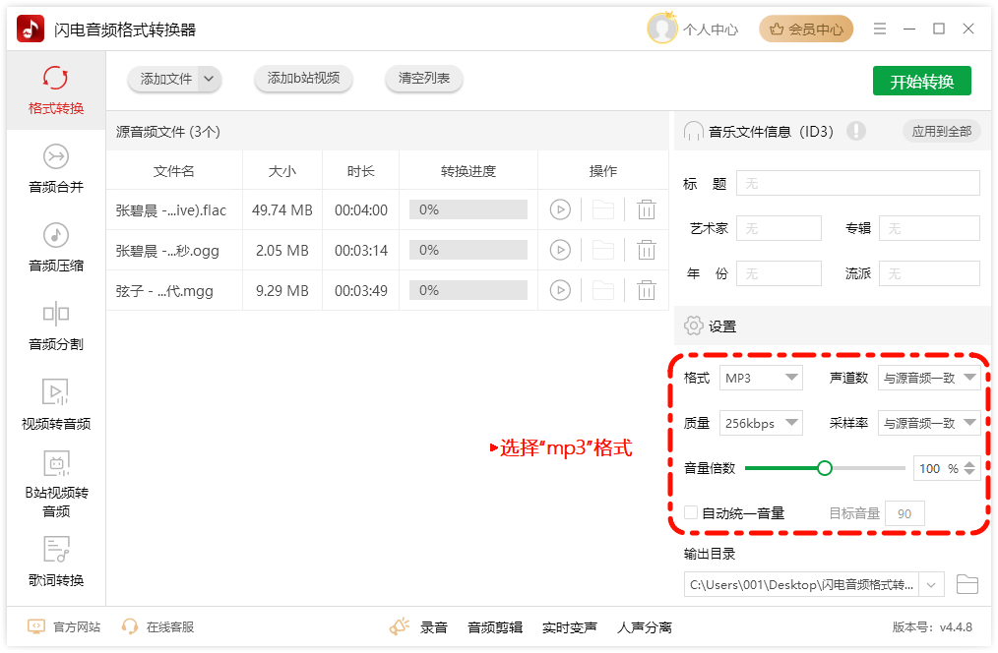Image resolution: width=998 pixels, height=653 pixels.
Task: Open the 实时变声 tool
Action: [570, 627]
